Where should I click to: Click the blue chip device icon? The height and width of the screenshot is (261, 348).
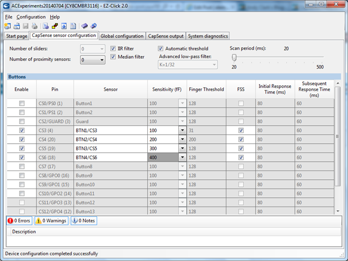pyautogui.click(x=84, y=26)
